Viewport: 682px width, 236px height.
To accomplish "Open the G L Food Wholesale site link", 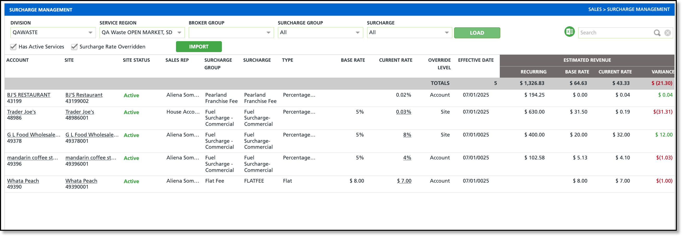I will pos(92,135).
